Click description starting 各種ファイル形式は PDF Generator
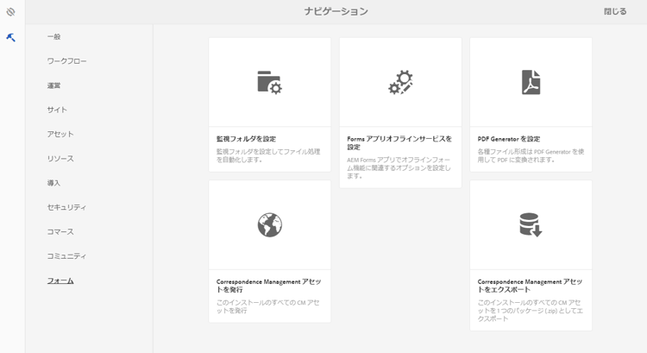Image resolution: width=647 pixels, height=353 pixels. 531,155
